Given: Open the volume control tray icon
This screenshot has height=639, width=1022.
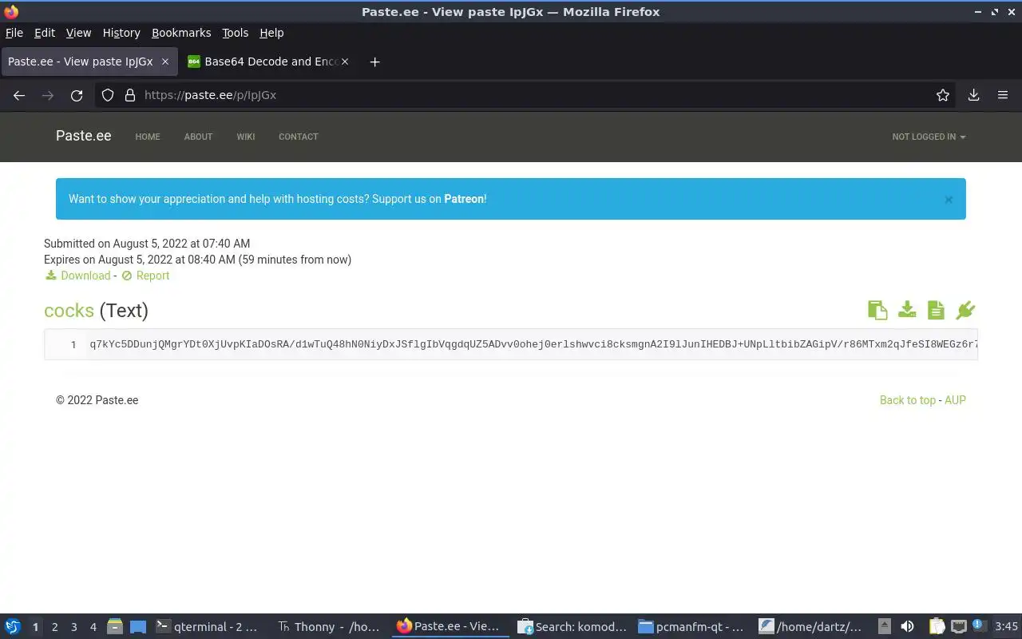Looking at the screenshot, I should click(x=907, y=627).
